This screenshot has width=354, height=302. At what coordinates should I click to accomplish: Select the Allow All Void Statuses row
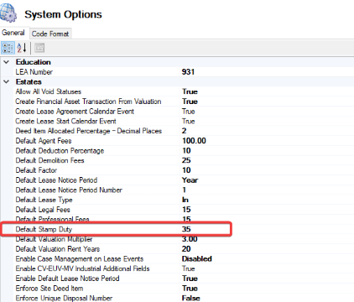(185, 91)
